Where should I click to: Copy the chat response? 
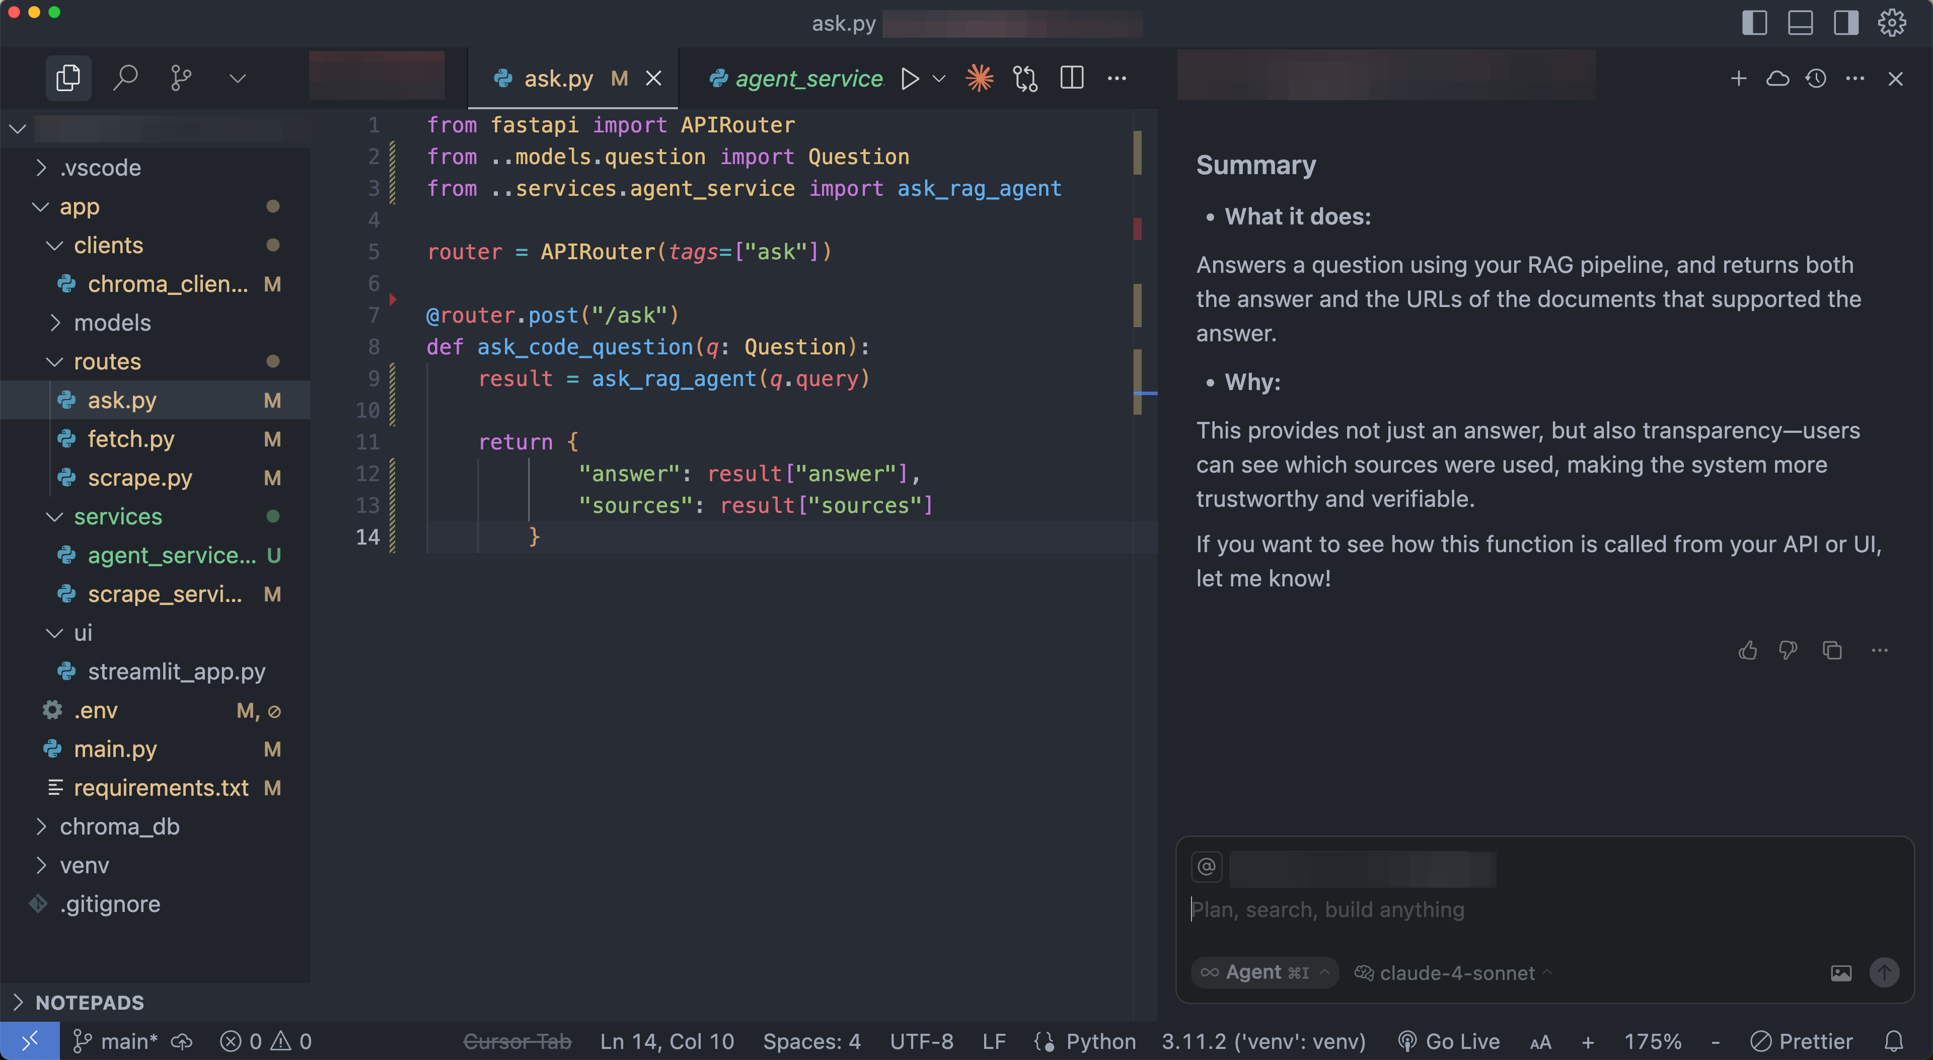pos(1832,650)
